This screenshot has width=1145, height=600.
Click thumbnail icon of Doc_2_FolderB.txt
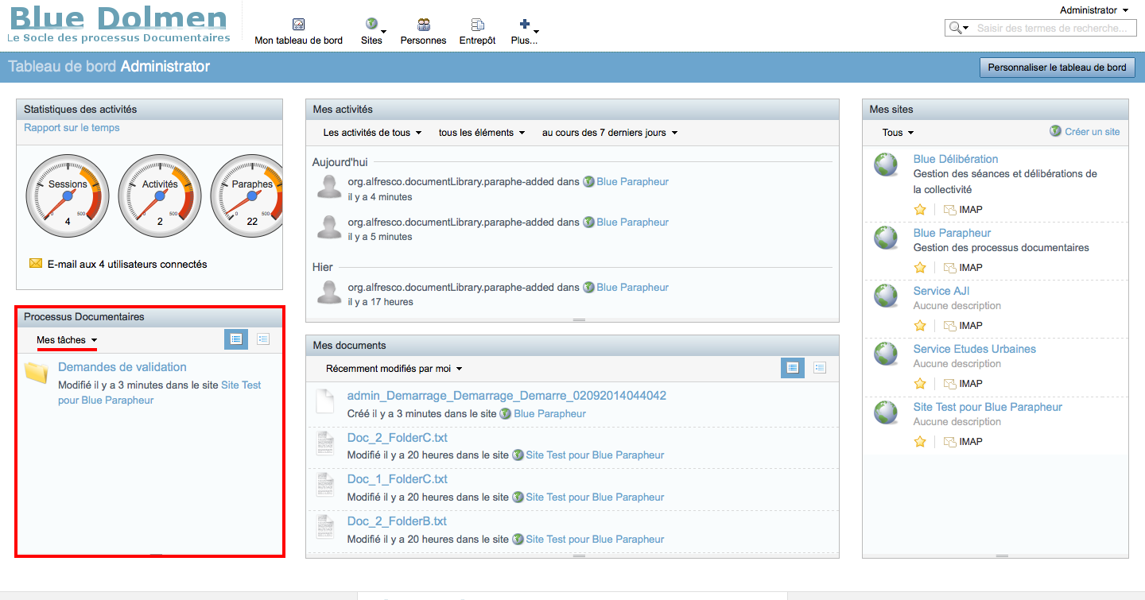[325, 527]
